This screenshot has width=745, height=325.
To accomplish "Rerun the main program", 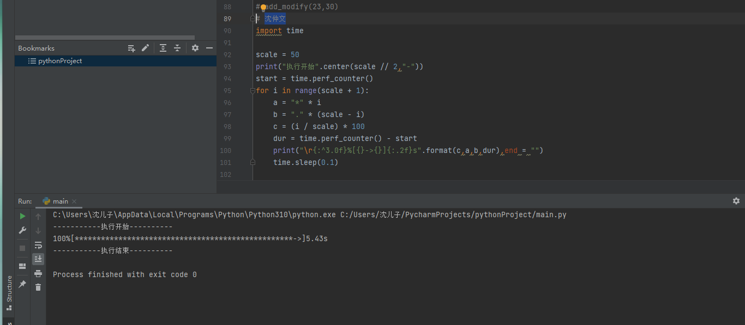I will [22, 216].
